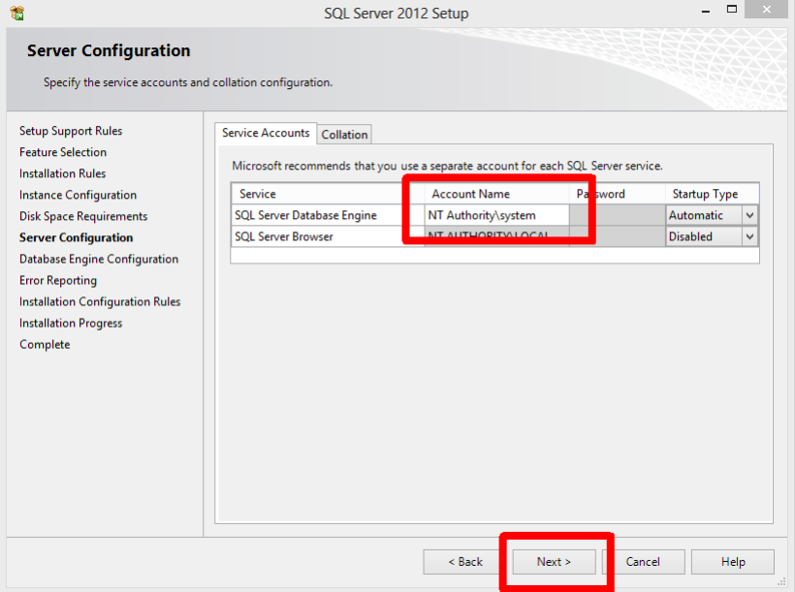Click Installation Rules step
Viewport: 795px width, 592px height.
pyautogui.click(x=62, y=173)
